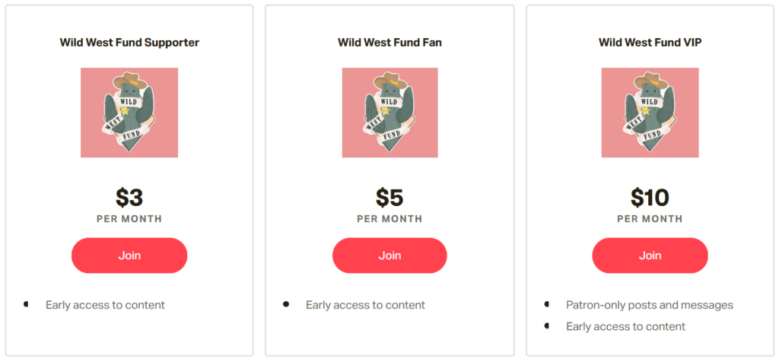
Task: Open the VIP tier cactus image
Action: tap(650, 113)
